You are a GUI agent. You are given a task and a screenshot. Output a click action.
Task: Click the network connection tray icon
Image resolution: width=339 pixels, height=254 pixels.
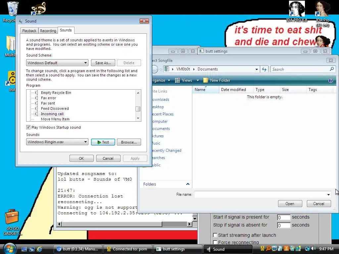pos(307,249)
